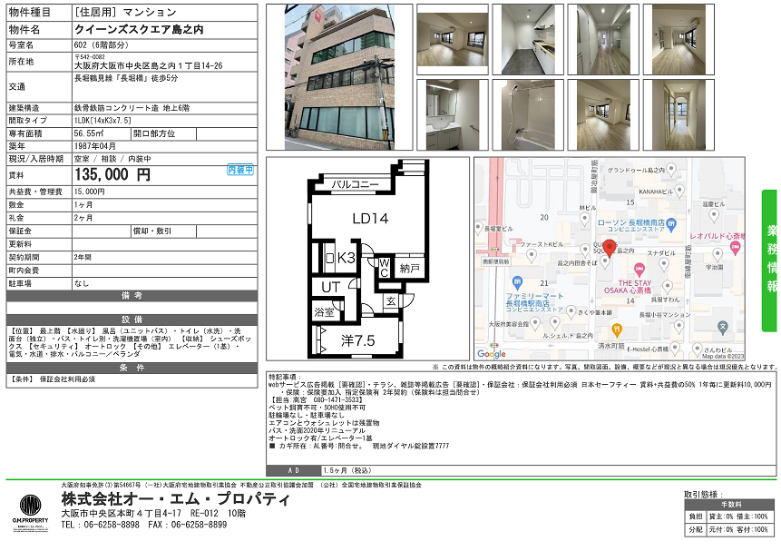Click the ファーストKビル map pin
The image size is (781, 551).
(532, 256)
